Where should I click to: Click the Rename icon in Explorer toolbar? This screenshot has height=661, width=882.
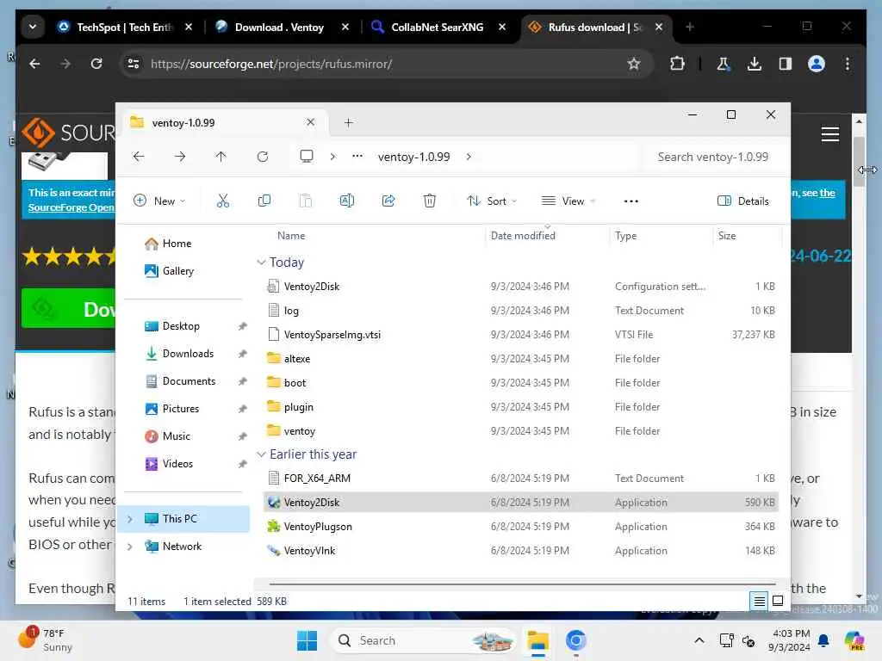(347, 201)
